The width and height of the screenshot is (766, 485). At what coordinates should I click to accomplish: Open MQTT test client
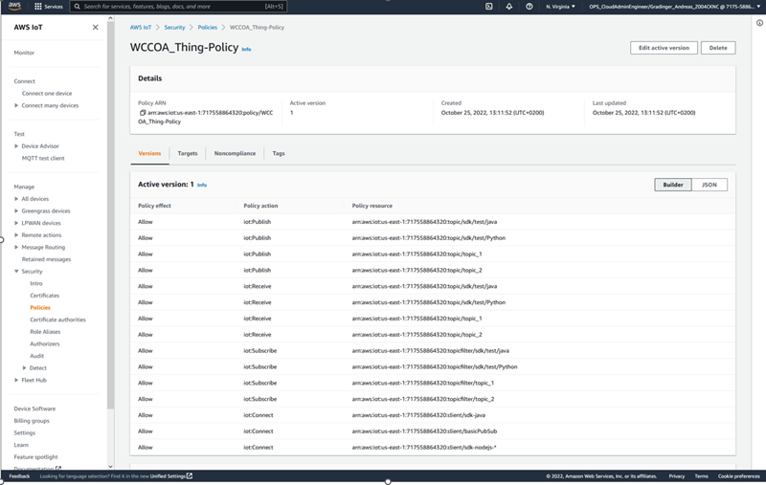tap(43, 158)
